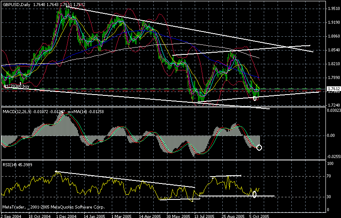Click the 14 Jan 2005 date label
341x218 pixels.
tap(95, 216)
